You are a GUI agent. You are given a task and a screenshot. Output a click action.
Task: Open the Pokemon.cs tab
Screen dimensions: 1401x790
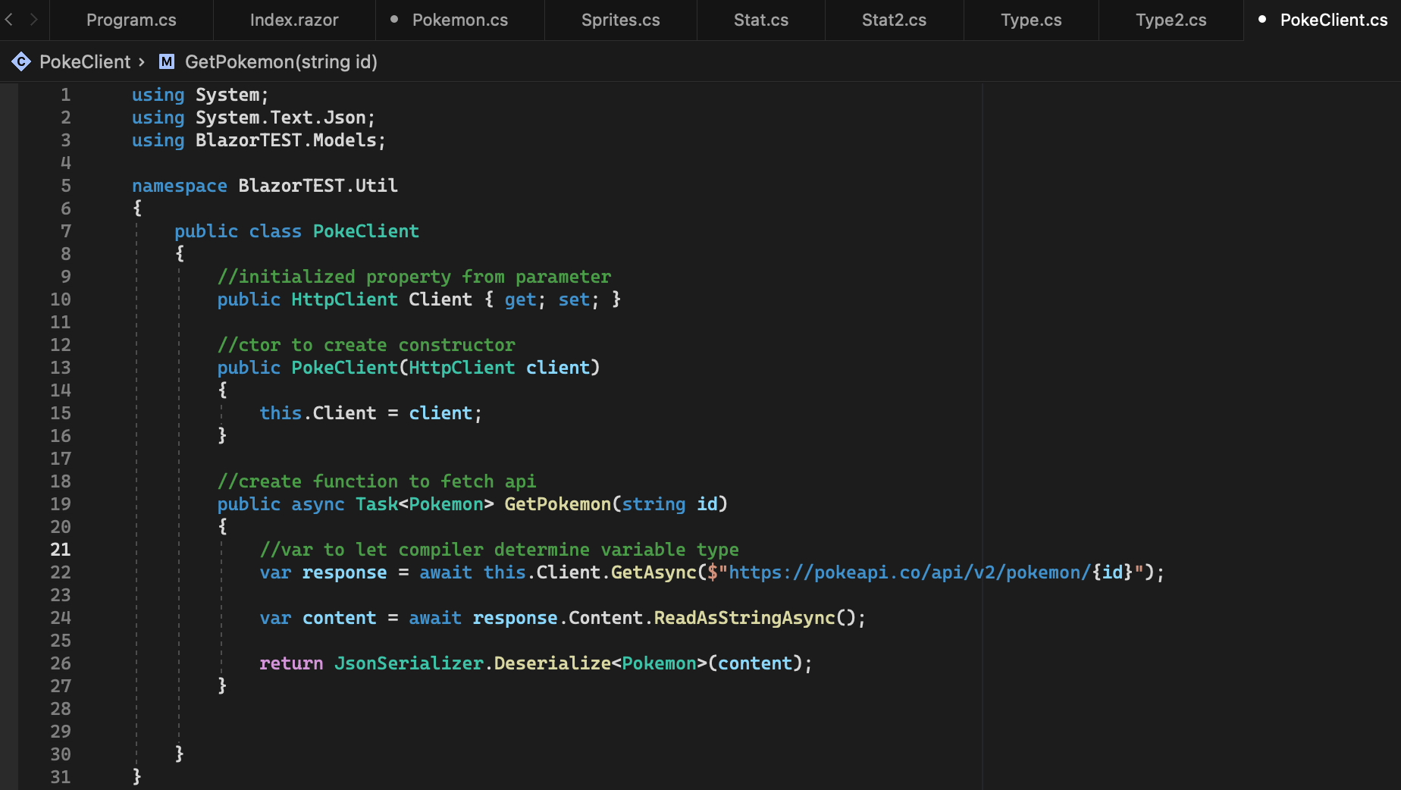tap(460, 20)
